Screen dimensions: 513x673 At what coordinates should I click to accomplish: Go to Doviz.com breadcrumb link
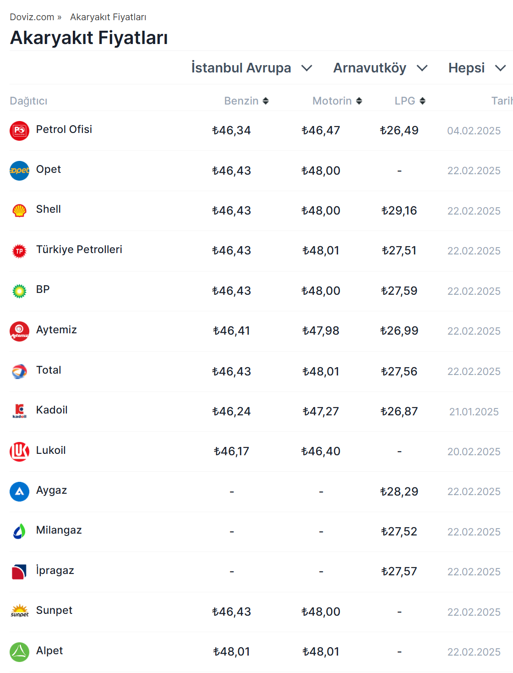[x=32, y=17]
